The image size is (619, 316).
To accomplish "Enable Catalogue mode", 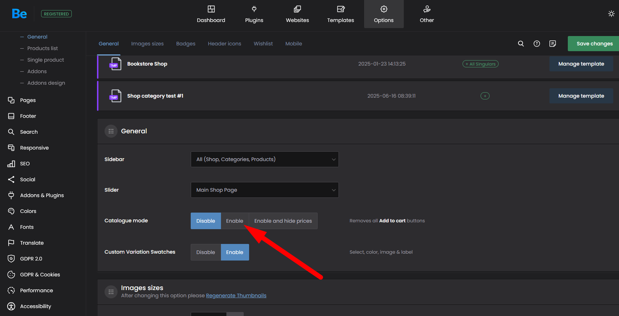I will [234, 221].
